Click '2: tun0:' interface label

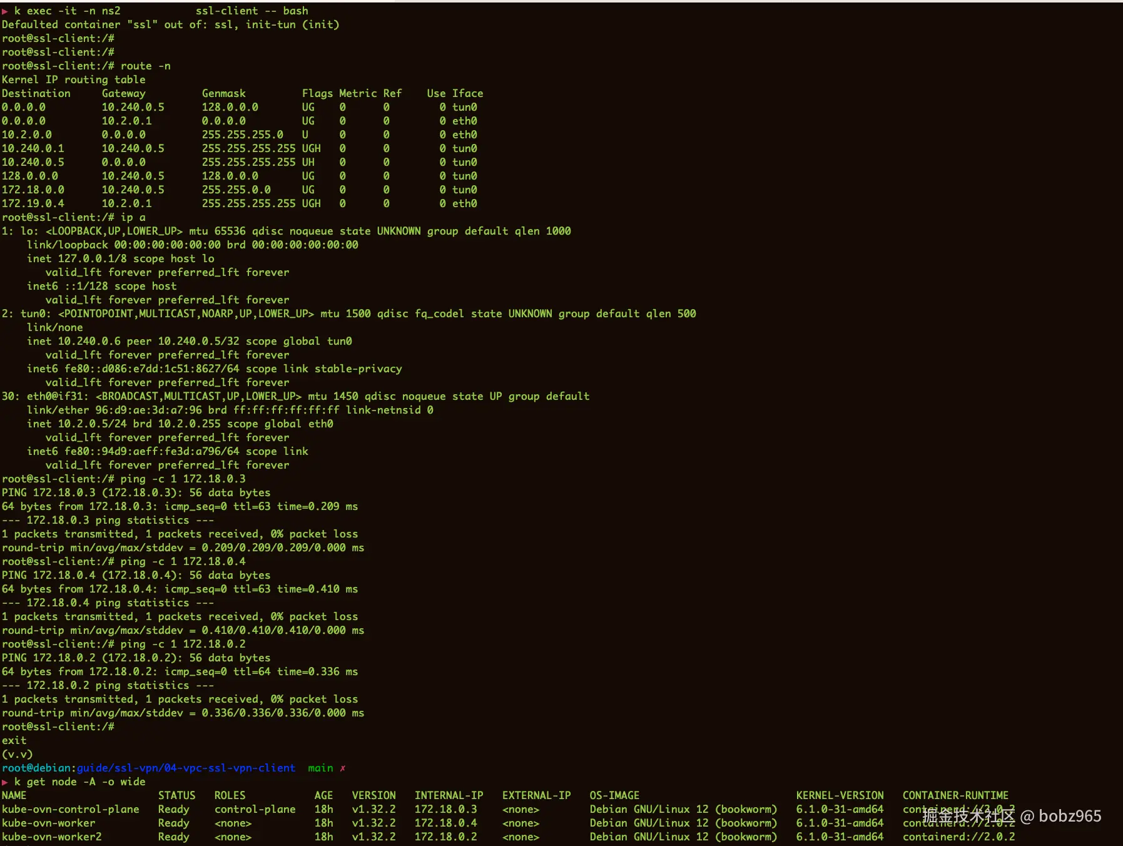point(27,313)
